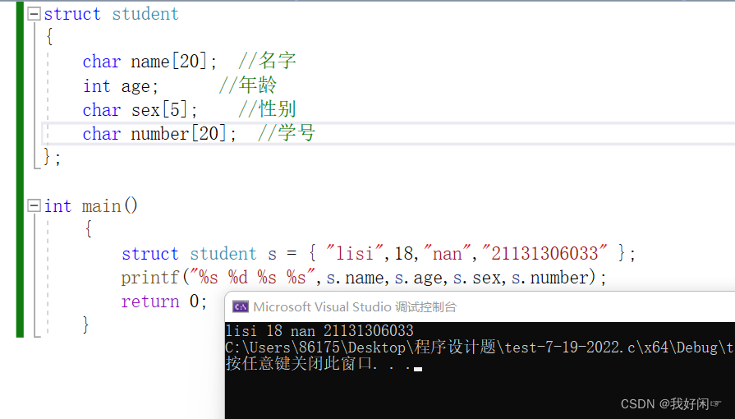Click the s.name argument in printf
Image resolution: width=735 pixels, height=419 pixels.
(356, 278)
